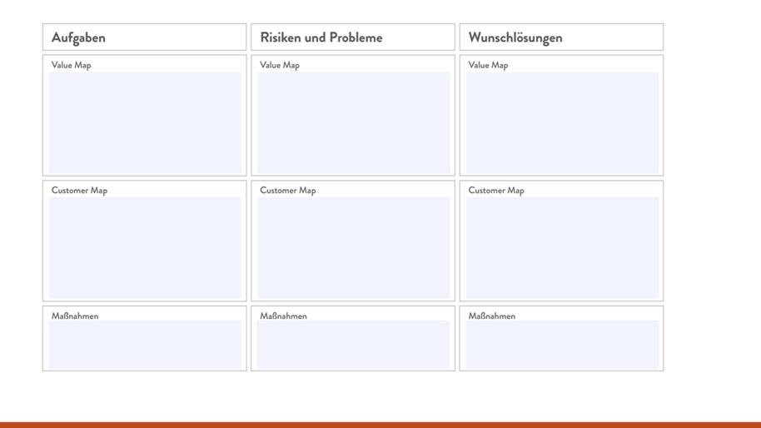Select Value Map field under Aufgaben
This screenshot has width=761, height=428.
point(145,123)
